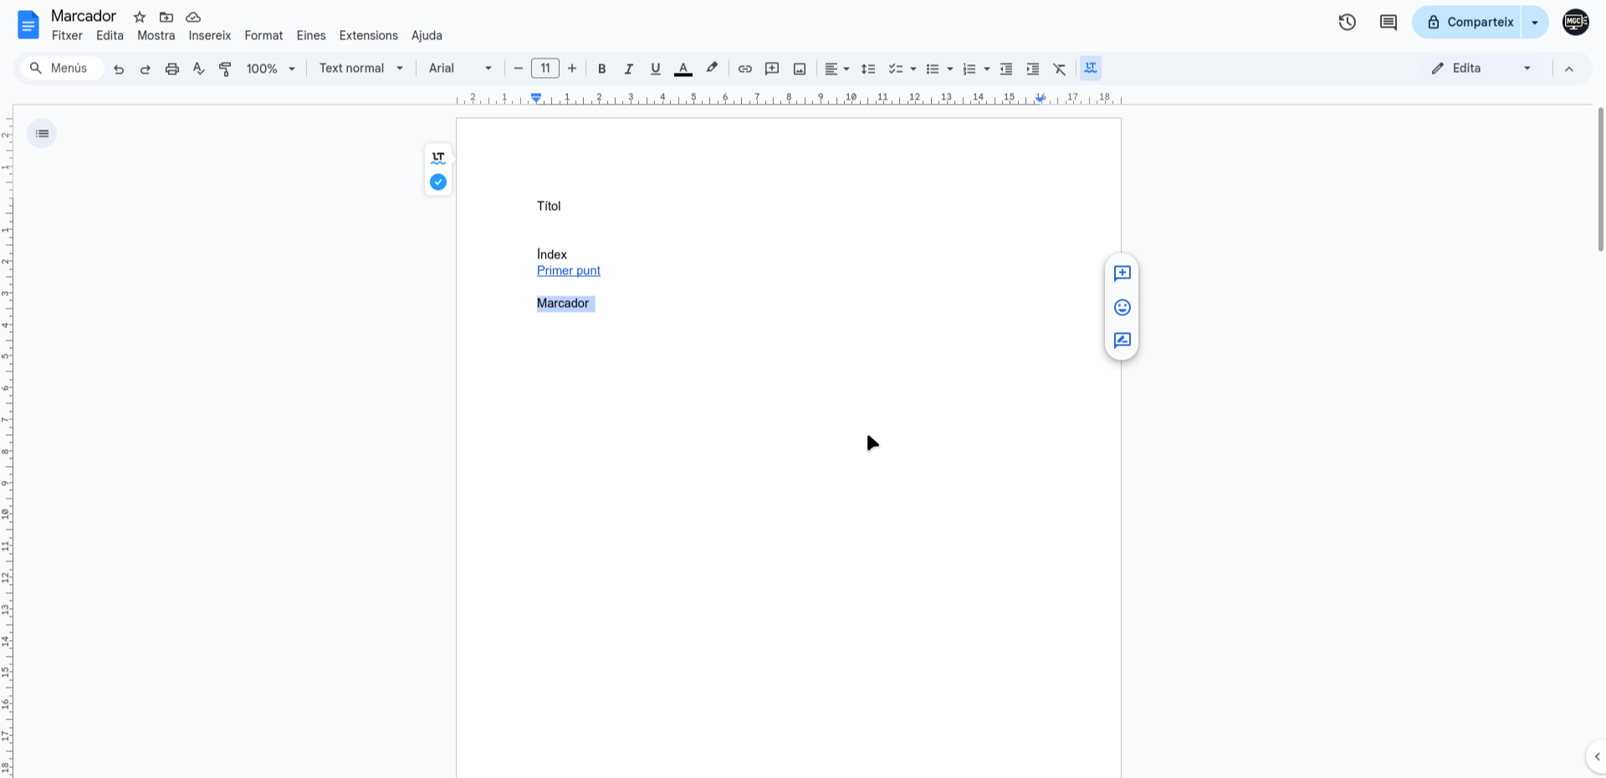The image size is (1606, 778).
Task: Select the paint format roller icon
Action: pos(225,69)
